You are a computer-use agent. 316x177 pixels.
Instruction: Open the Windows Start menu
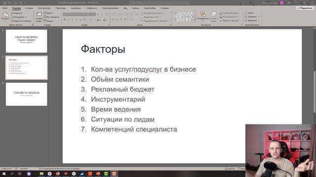click(4, 174)
